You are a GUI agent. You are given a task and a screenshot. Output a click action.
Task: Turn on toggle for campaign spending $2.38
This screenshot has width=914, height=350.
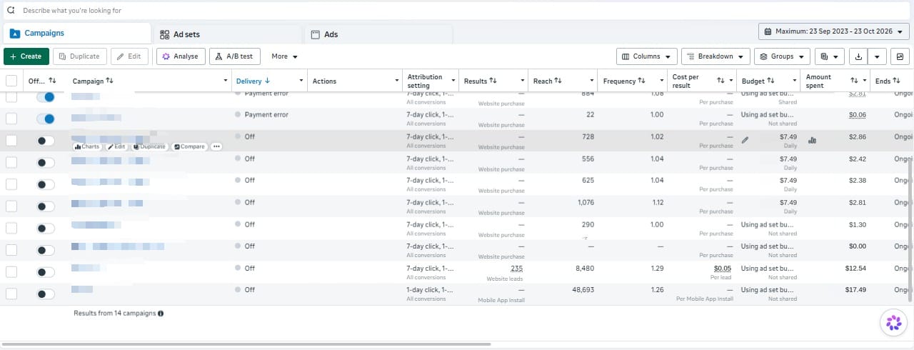coord(45,184)
